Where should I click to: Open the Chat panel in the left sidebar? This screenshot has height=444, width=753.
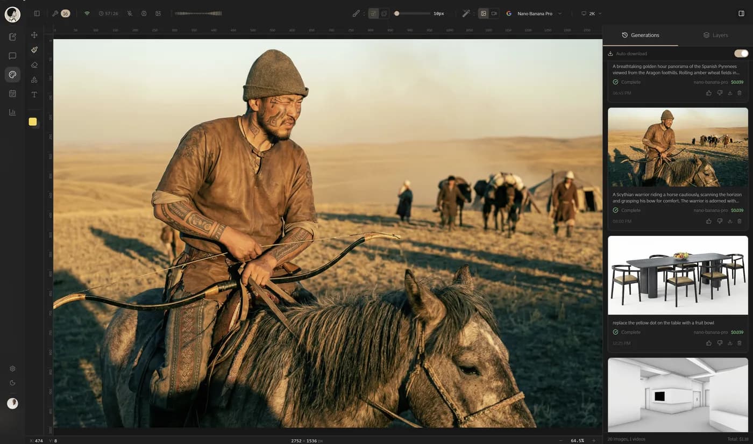(12, 55)
